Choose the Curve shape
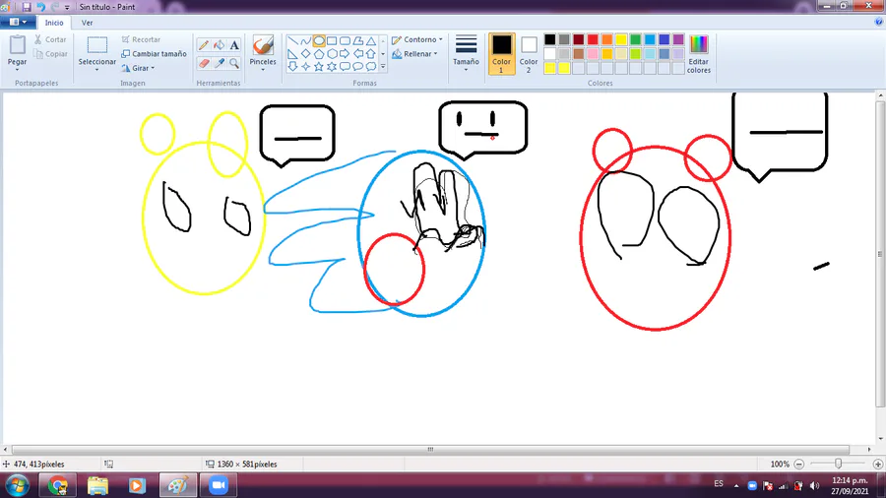This screenshot has width=886, height=498. coord(306,41)
